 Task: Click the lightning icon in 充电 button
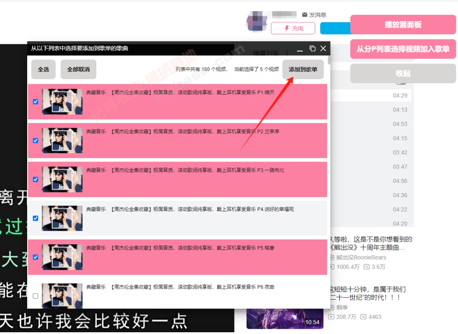(x=287, y=28)
